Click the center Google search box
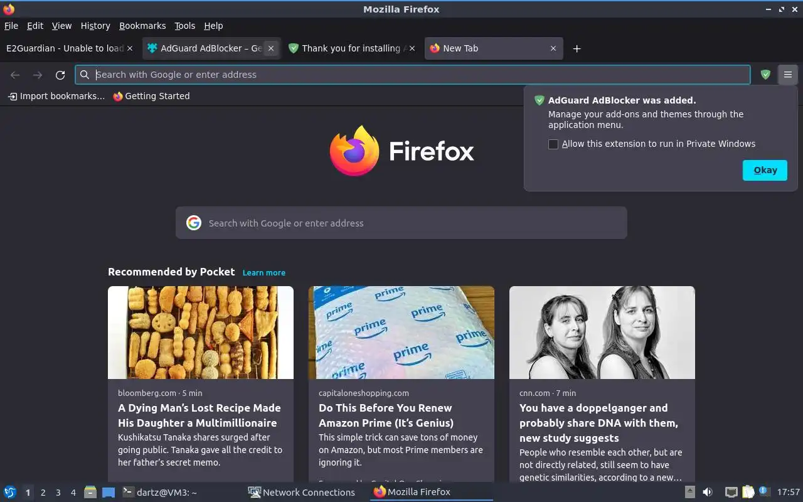803x502 pixels. click(401, 223)
